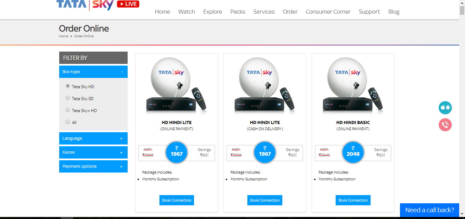Screen dimensions: 465x219
Task: Expand the Genre filter section
Action: [x=93, y=152]
